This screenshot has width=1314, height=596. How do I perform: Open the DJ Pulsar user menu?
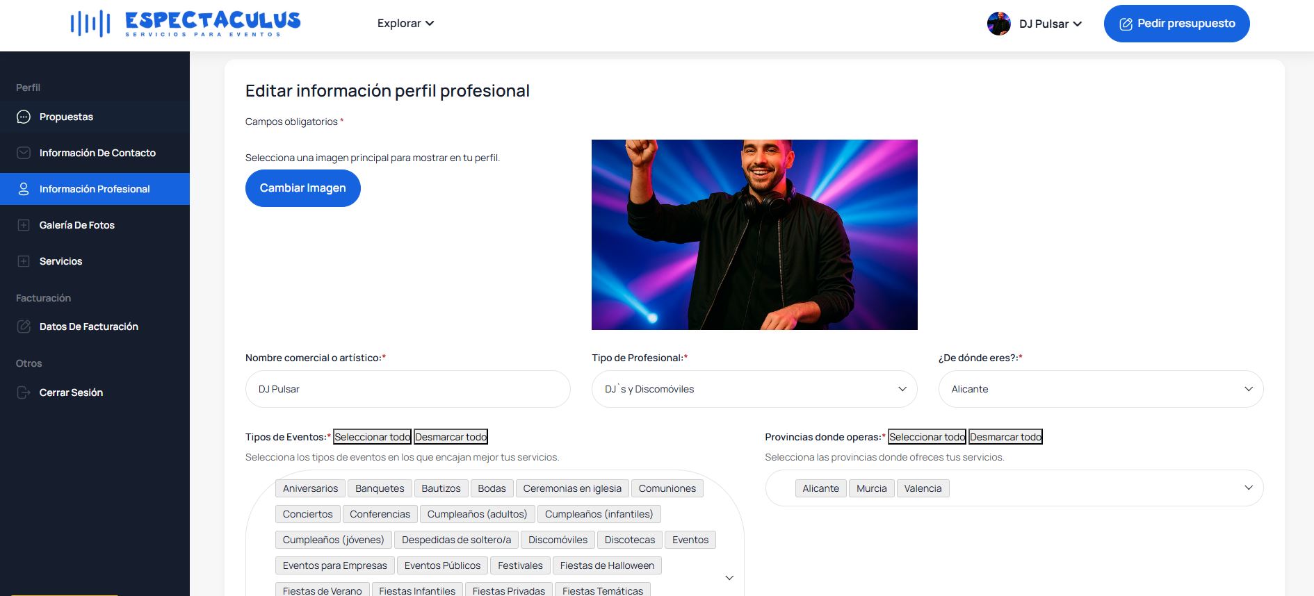[x=1051, y=24]
